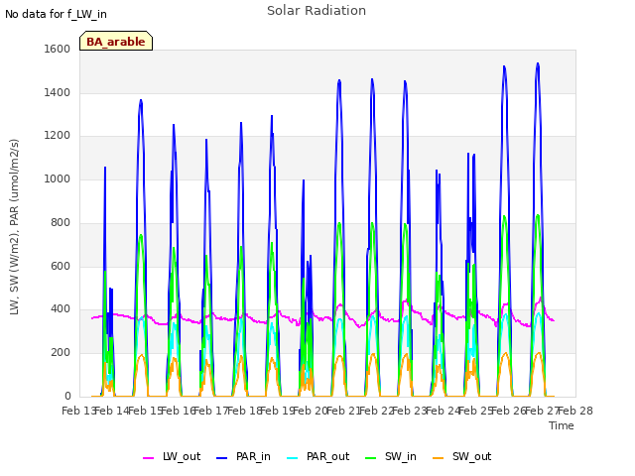Click the PAR_in peak on Feb 25
The height and width of the screenshot is (476, 635).
click(x=504, y=66)
